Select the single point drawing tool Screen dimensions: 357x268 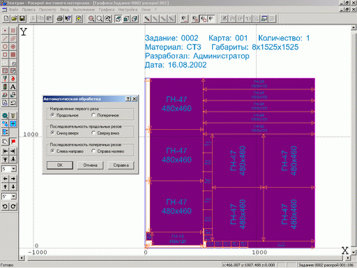click(x=5, y=31)
